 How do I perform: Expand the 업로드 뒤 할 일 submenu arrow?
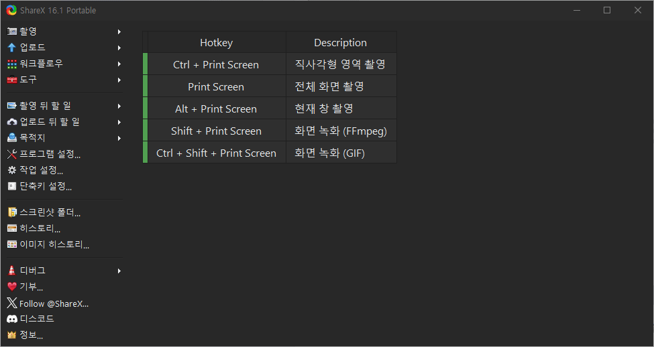point(119,122)
